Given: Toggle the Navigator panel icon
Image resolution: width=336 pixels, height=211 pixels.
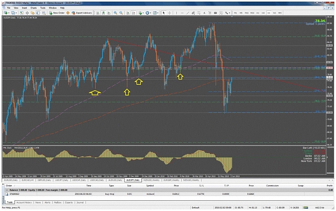Looking at the screenshot, I should pyautogui.click(x=33, y=13).
